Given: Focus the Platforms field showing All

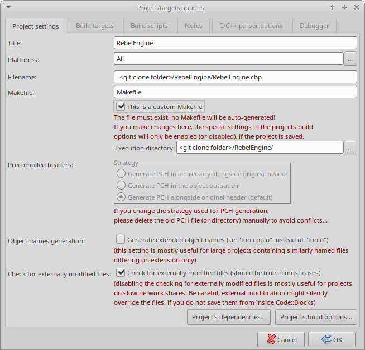Looking at the screenshot, I should point(229,59).
